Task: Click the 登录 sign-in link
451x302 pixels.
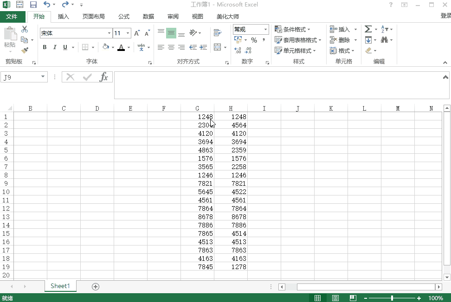Action: (x=445, y=15)
